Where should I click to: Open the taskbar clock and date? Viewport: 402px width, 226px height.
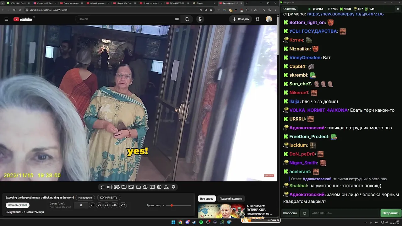[394, 222]
